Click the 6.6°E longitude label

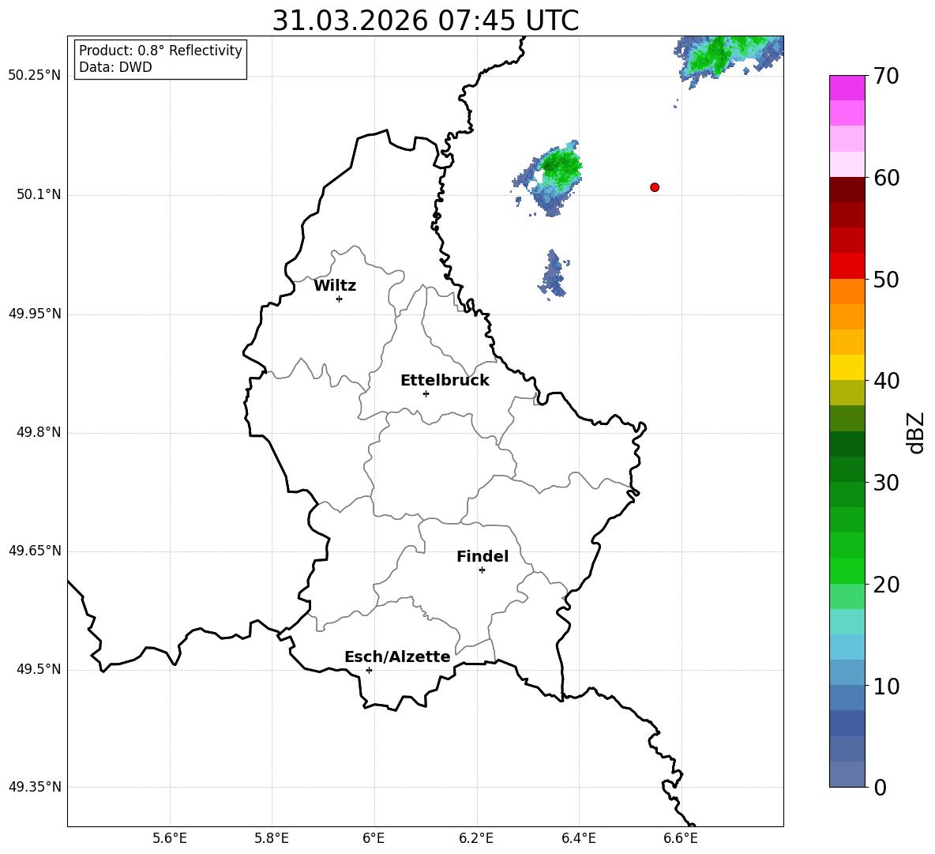(x=681, y=838)
